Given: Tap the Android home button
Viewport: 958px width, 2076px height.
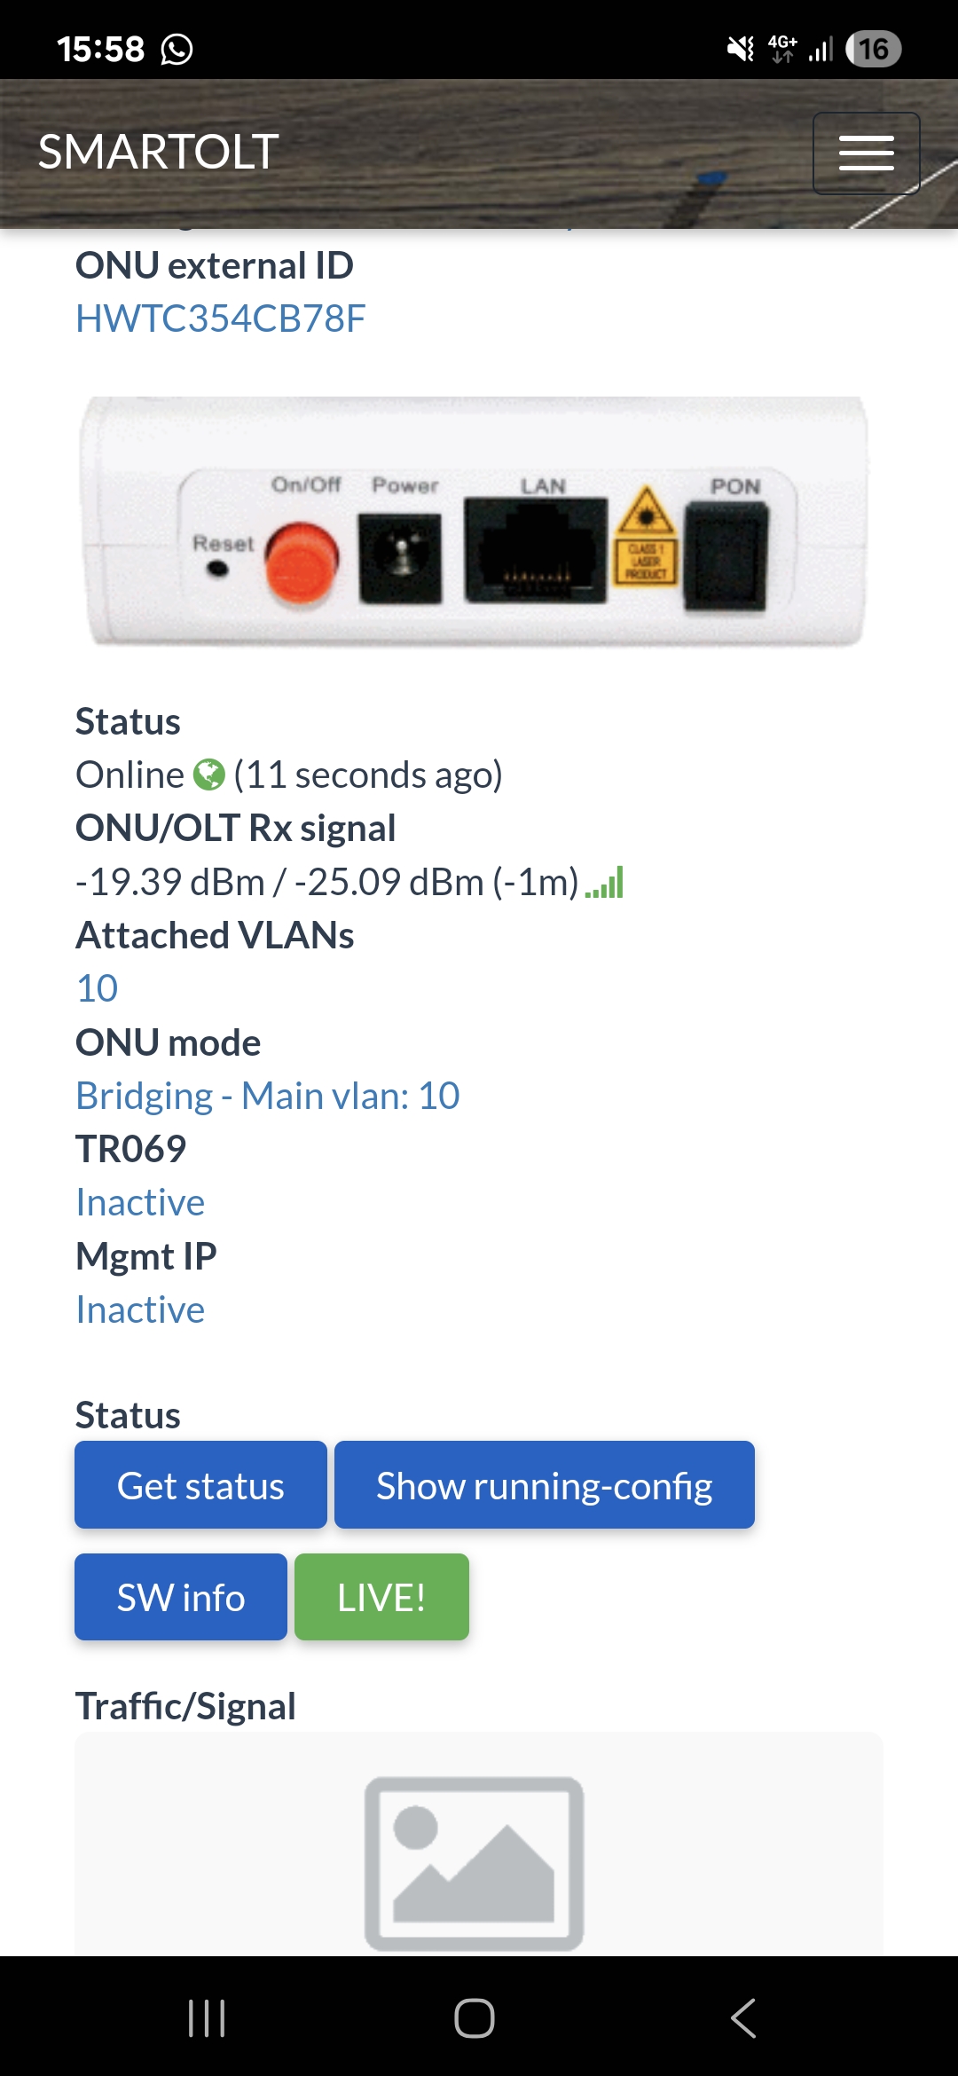Looking at the screenshot, I should pyautogui.click(x=475, y=2018).
